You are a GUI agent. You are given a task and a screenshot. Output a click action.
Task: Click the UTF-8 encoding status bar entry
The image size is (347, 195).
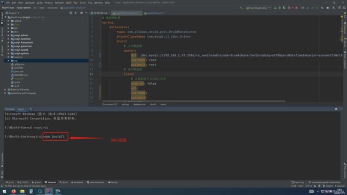(x=309, y=186)
